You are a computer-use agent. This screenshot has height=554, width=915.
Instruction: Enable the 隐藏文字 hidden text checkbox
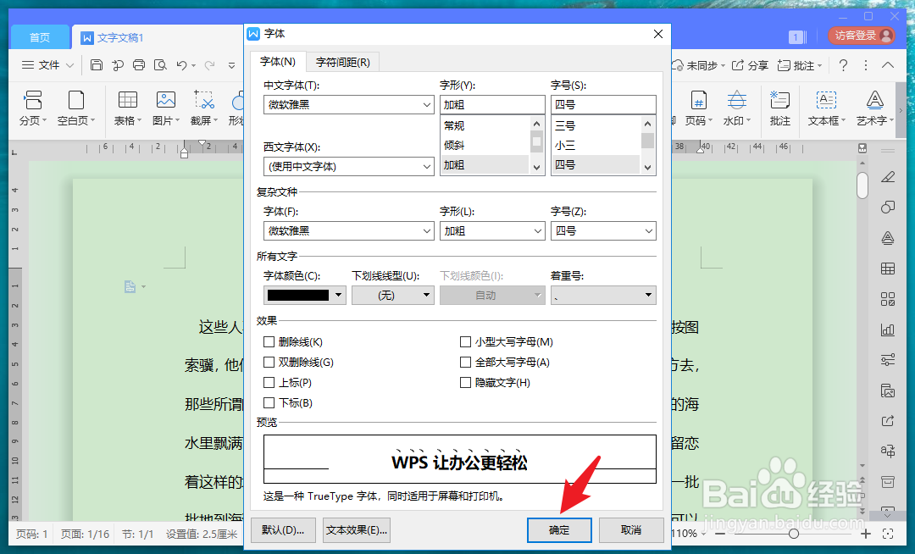click(465, 383)
